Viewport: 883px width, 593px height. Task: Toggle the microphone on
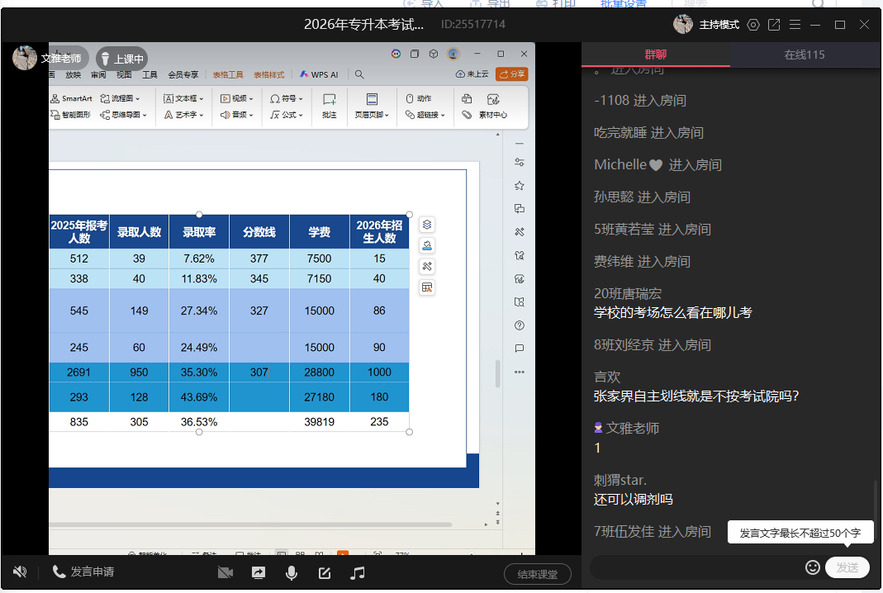pyautogui.click(x=292, y=572)
